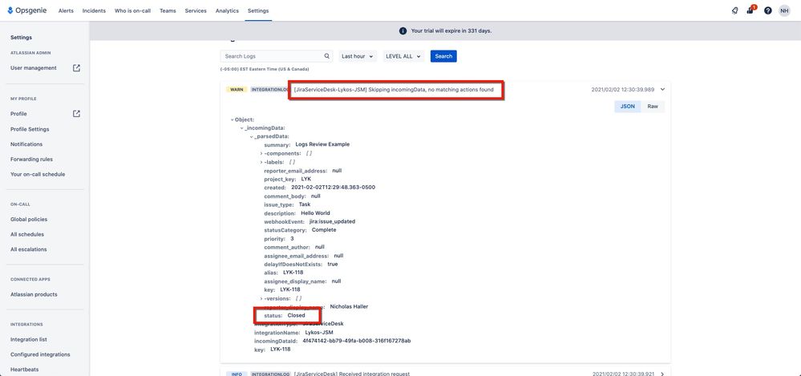
Task: Open Heartbeats in sidebar
Action: pyautogui.click(x=25, y=370)
